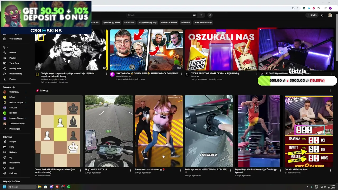Click the Windows taskbar Search box
This screenshot has height=190, width=338.
[x=22, y=187]
